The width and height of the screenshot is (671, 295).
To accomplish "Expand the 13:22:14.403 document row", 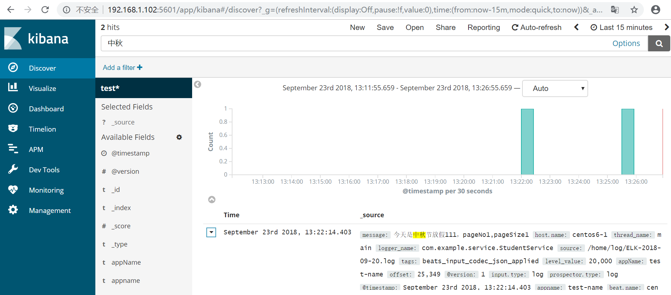I will 211,233.
